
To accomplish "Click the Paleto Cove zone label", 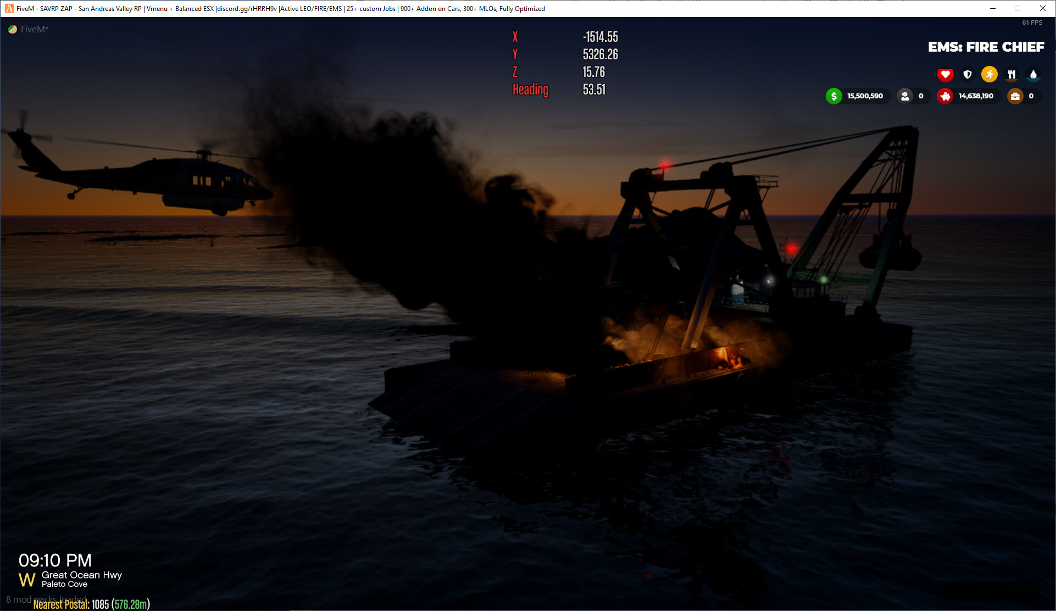I will coord(64,584).
